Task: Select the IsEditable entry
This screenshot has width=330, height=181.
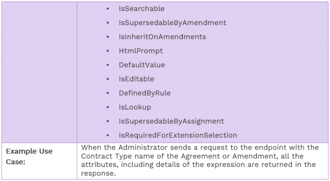Action: click(x=136, y=79)
